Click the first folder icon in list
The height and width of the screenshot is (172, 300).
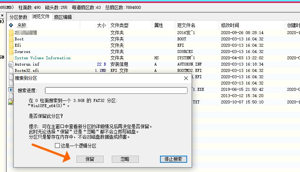[11, 33]
